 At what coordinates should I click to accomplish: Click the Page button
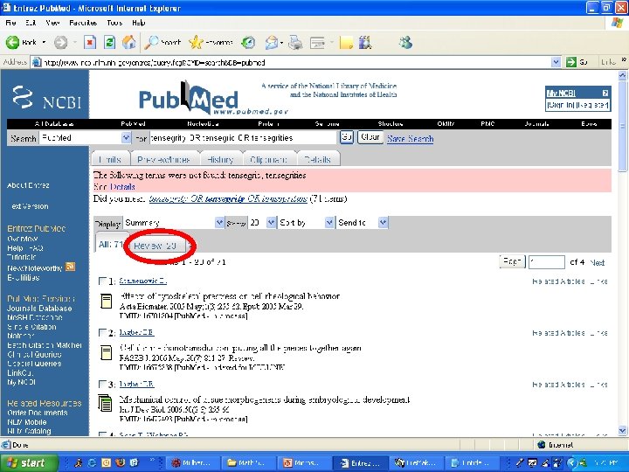click(x=512, y=261)
